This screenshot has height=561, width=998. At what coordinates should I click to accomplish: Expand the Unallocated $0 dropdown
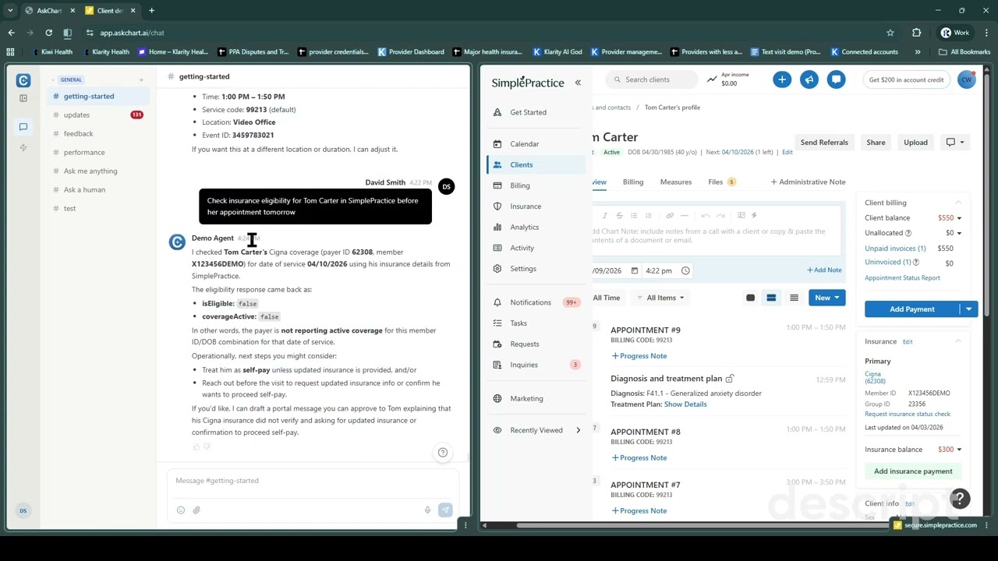coord(959,233)
